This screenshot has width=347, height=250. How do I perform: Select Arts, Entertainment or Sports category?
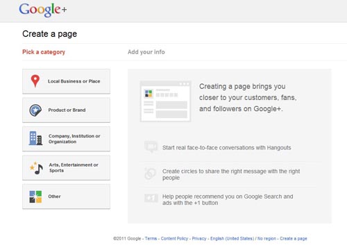pyautogui.click(x=66, y=167)
